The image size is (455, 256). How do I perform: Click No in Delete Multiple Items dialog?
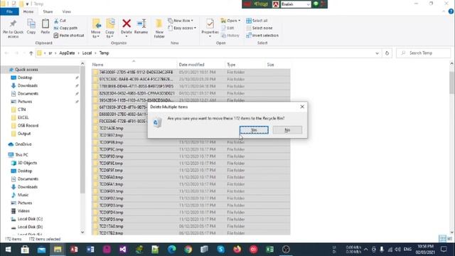click(287, 130)
